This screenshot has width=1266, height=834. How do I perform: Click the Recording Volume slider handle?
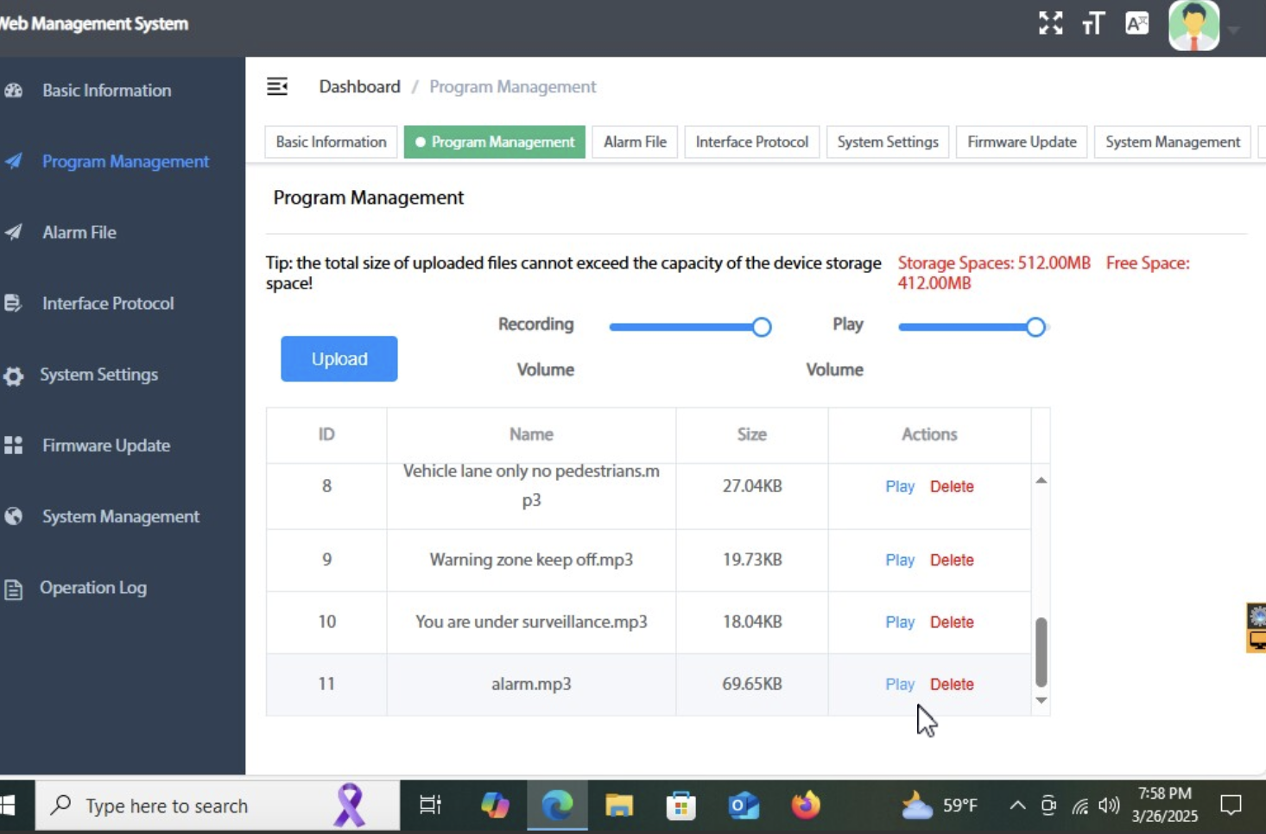click(761, 327)
